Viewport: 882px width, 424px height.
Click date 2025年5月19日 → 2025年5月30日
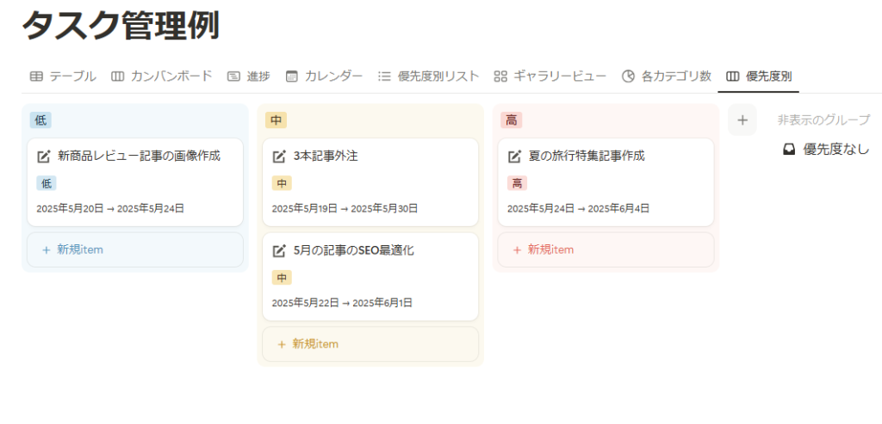pos(345,208)
